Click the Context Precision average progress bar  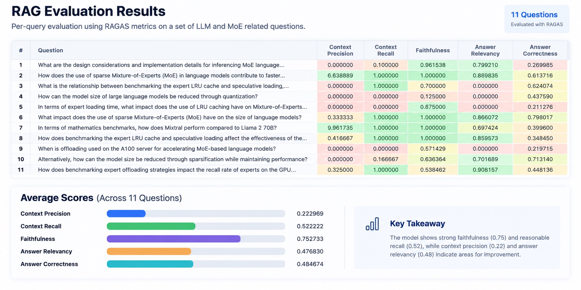click(196, 213)
